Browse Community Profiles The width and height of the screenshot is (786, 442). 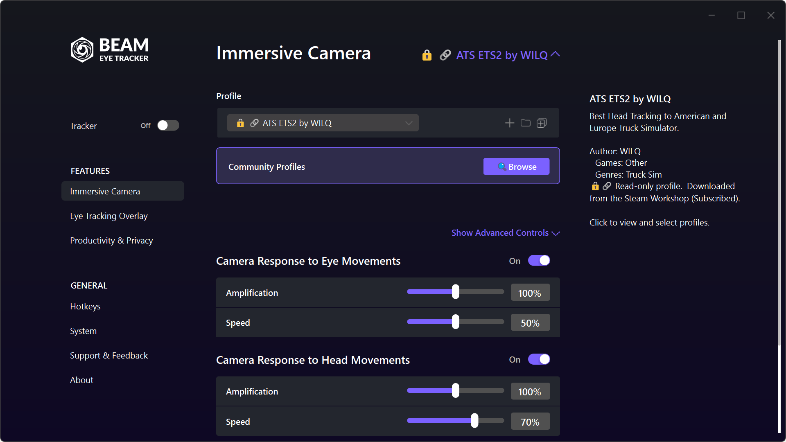coord(516,167)
